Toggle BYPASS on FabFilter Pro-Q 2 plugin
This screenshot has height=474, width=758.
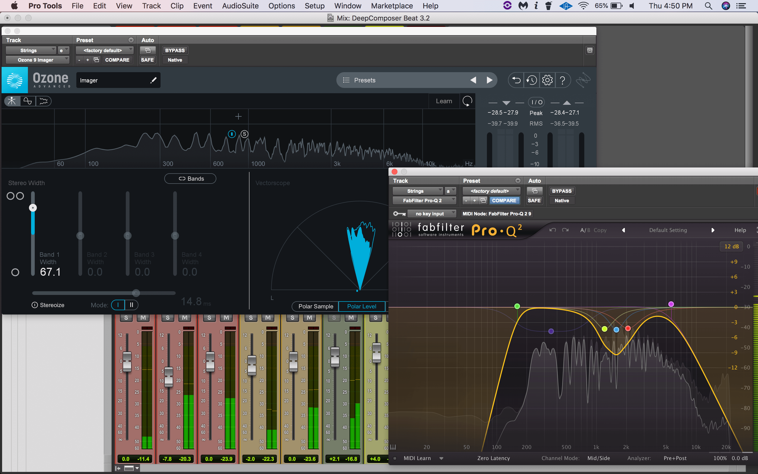(562, 191)
